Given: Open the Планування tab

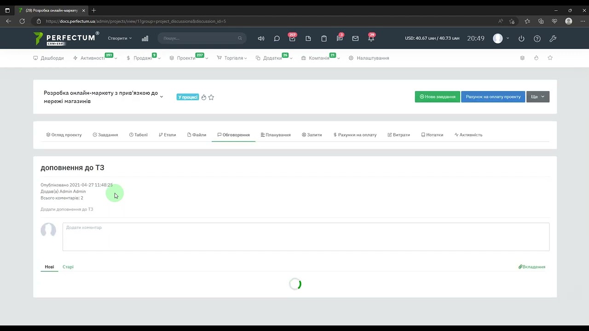Looking at the screenshot, I should tap(276, 135).
